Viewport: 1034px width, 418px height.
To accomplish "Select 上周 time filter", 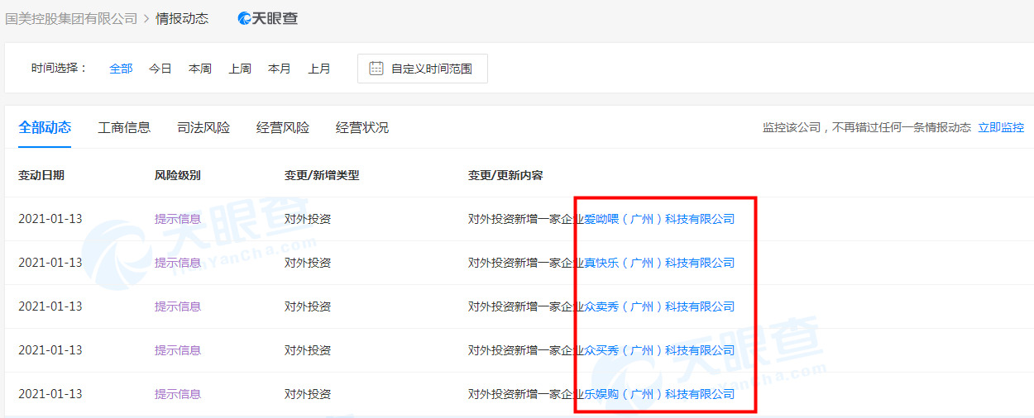I will tap(240, 69).
